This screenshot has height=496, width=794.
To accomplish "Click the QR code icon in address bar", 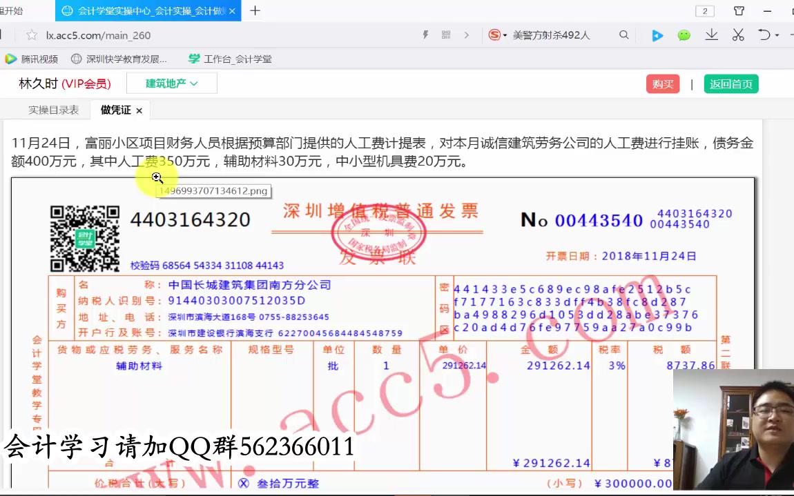I will [445, 34].
